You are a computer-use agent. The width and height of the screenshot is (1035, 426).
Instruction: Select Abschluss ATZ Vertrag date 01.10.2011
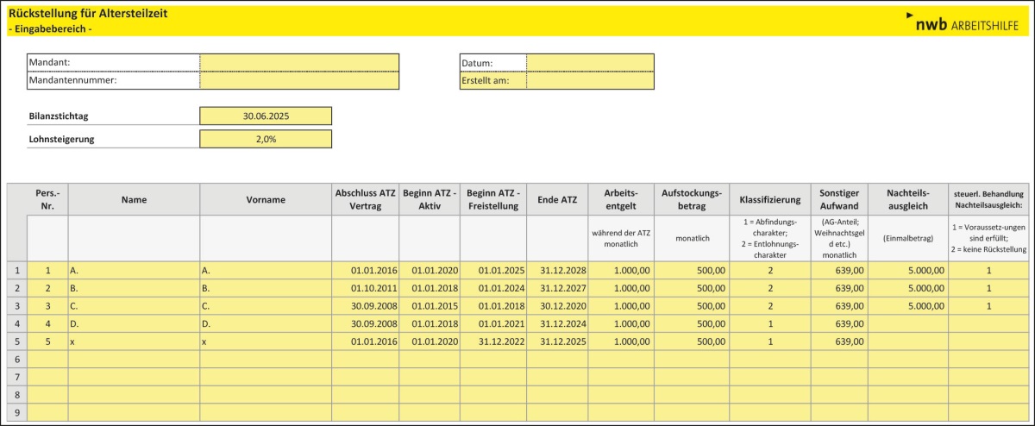[x=365, y=288]
